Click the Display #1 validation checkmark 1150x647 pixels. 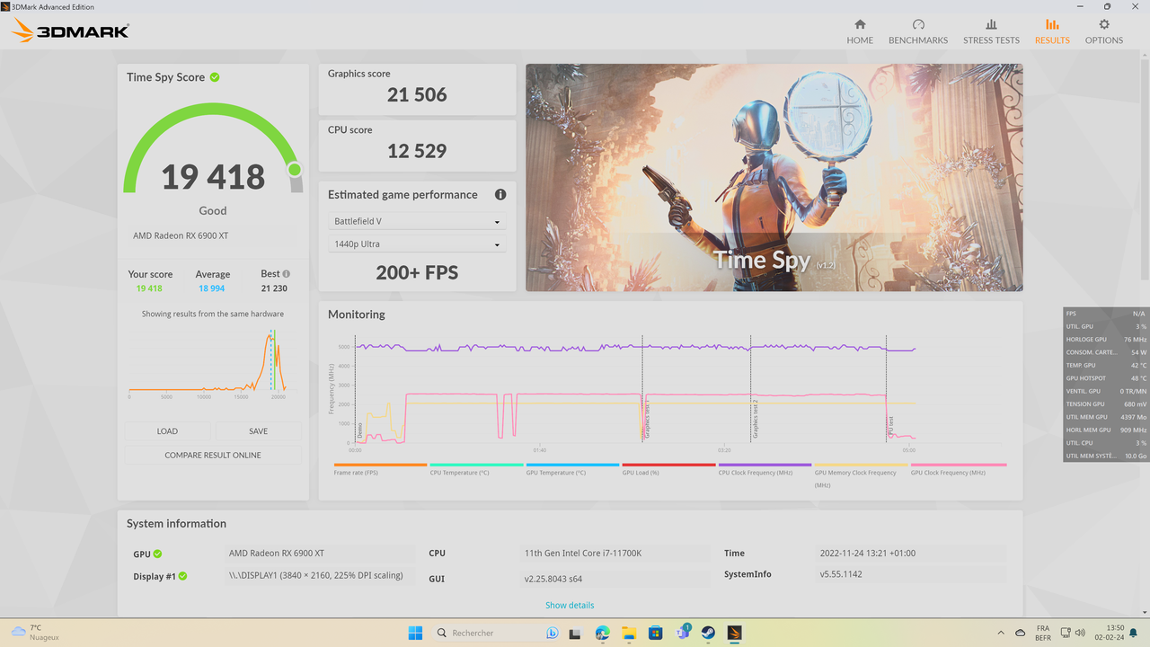pyautogui.click(x=182, y=576)
